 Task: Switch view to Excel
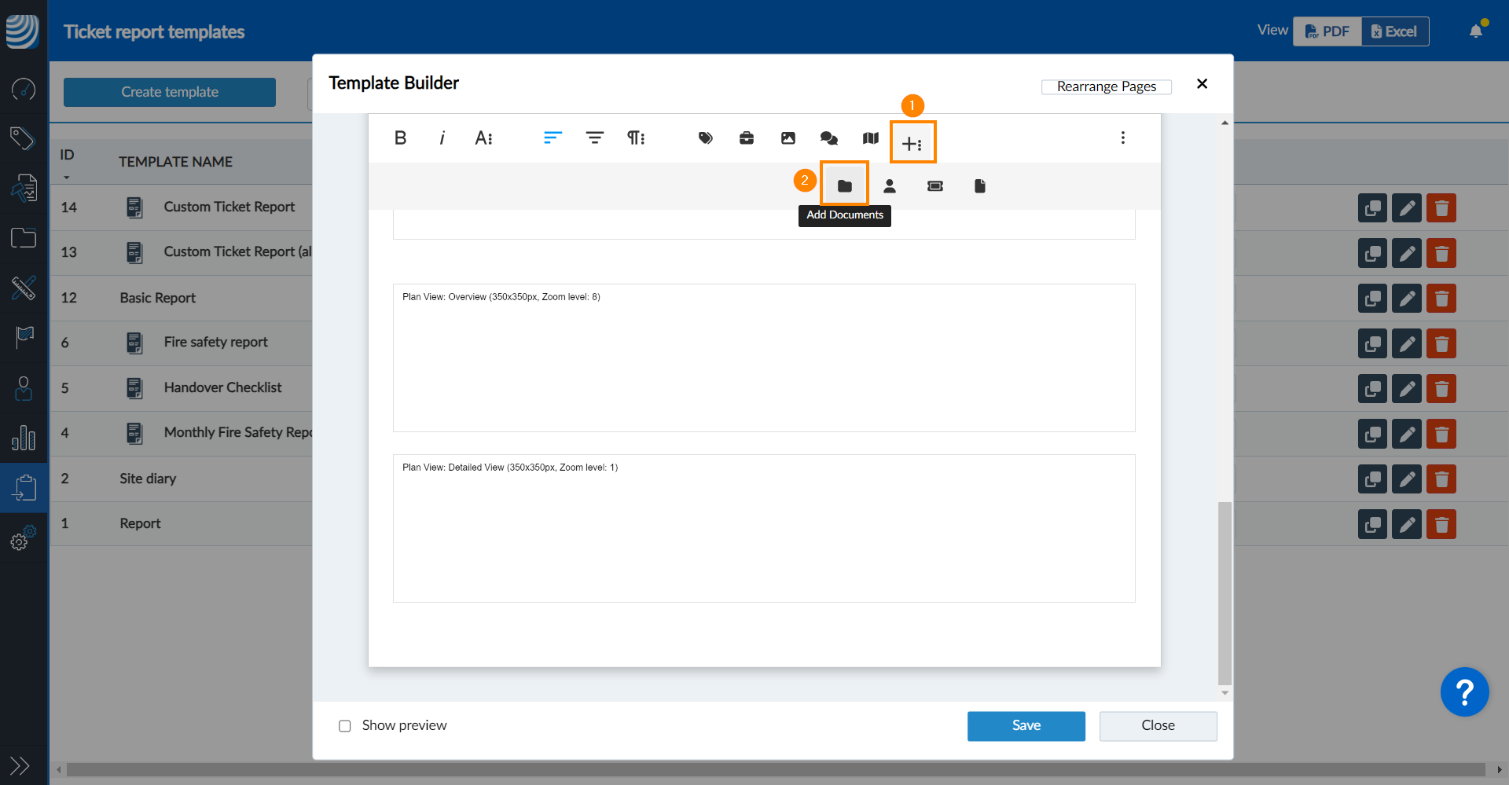tap(1395, 31)
